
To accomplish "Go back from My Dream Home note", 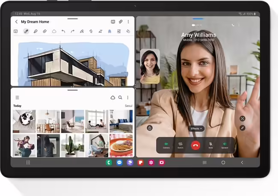I will [x=16, y=22].
